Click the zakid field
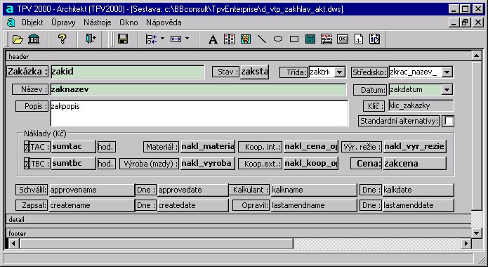The image size is (488, 267). pyautogui.click(x=127, y=72)
